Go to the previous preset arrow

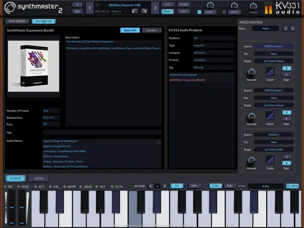point(89,8)
